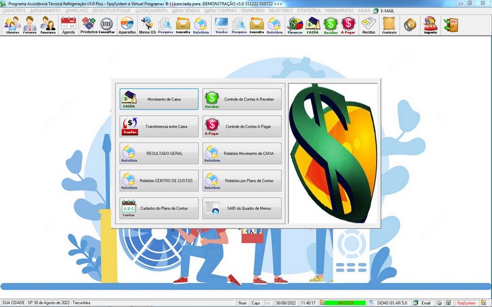Click the large dollar sign shield image
492x307 pixels.
point(333,153)
